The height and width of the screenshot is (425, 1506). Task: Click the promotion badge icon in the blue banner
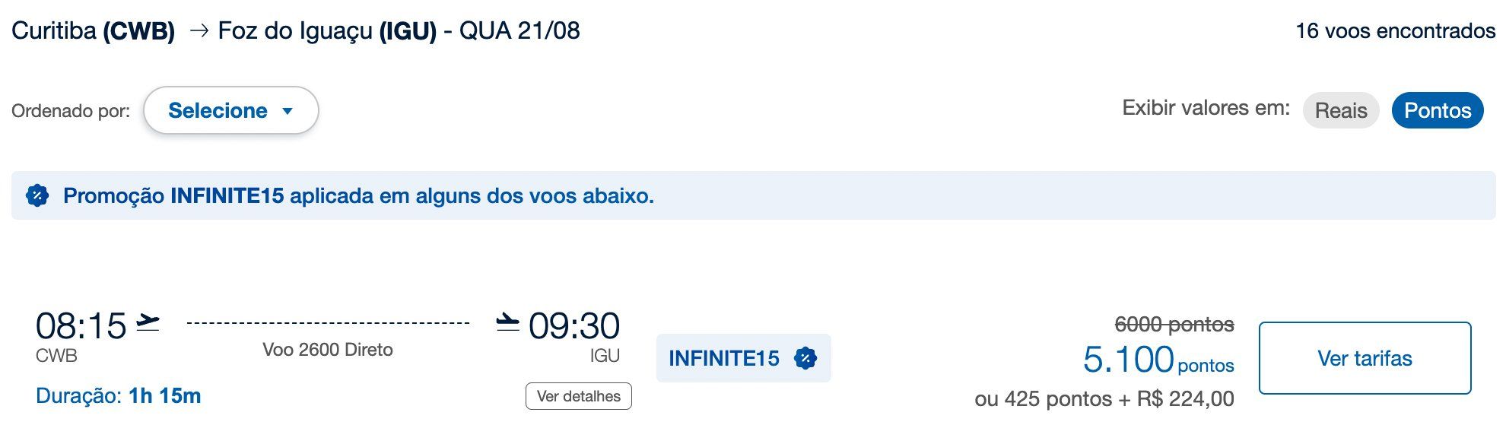(37, 196)
